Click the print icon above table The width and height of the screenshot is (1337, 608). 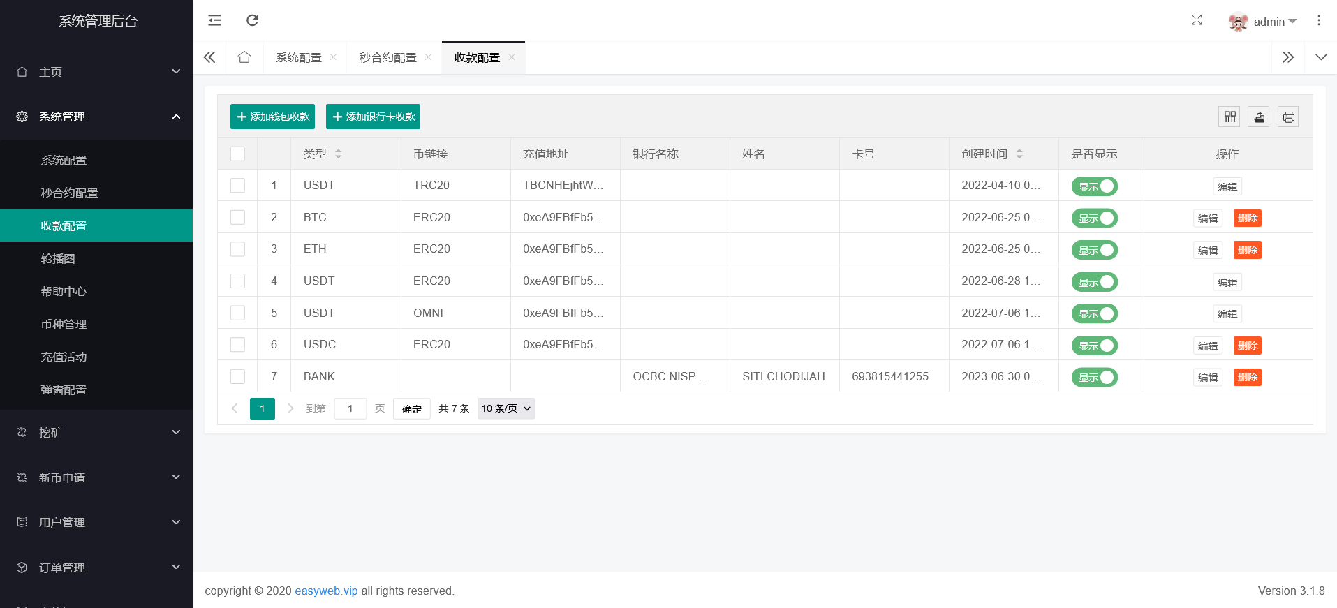pos(1288,117)
